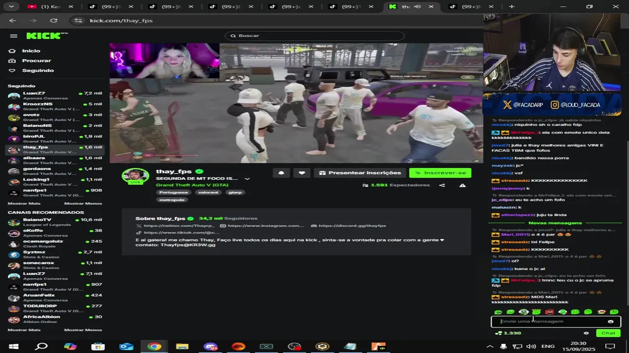Open site info icon in address bar
Image resolution: width=629 pixels, height=353 pixels.
(78, 21)
